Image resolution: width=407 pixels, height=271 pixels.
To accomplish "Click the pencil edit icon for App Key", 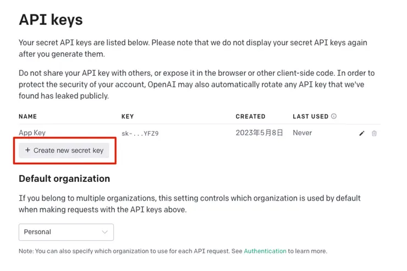I will pyautogui.click(x=362, y=133).
